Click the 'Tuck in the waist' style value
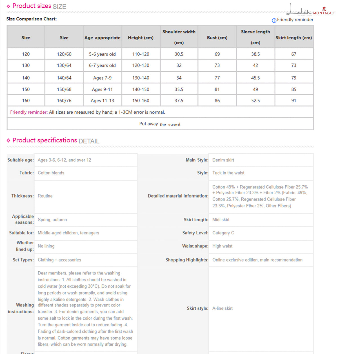 point(228,173)
